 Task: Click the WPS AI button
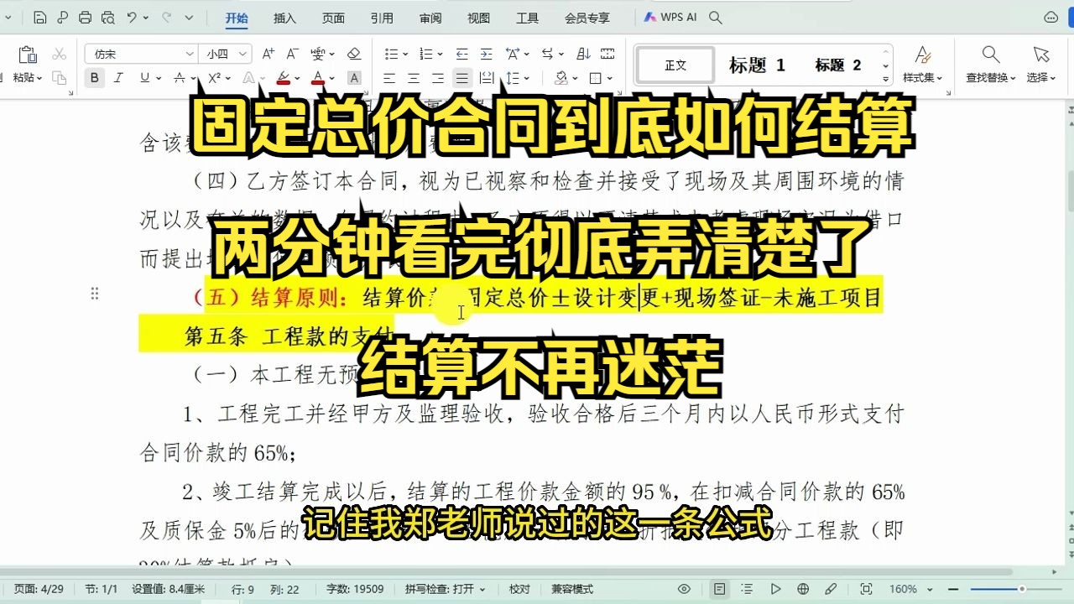click(x=670, y=17)
